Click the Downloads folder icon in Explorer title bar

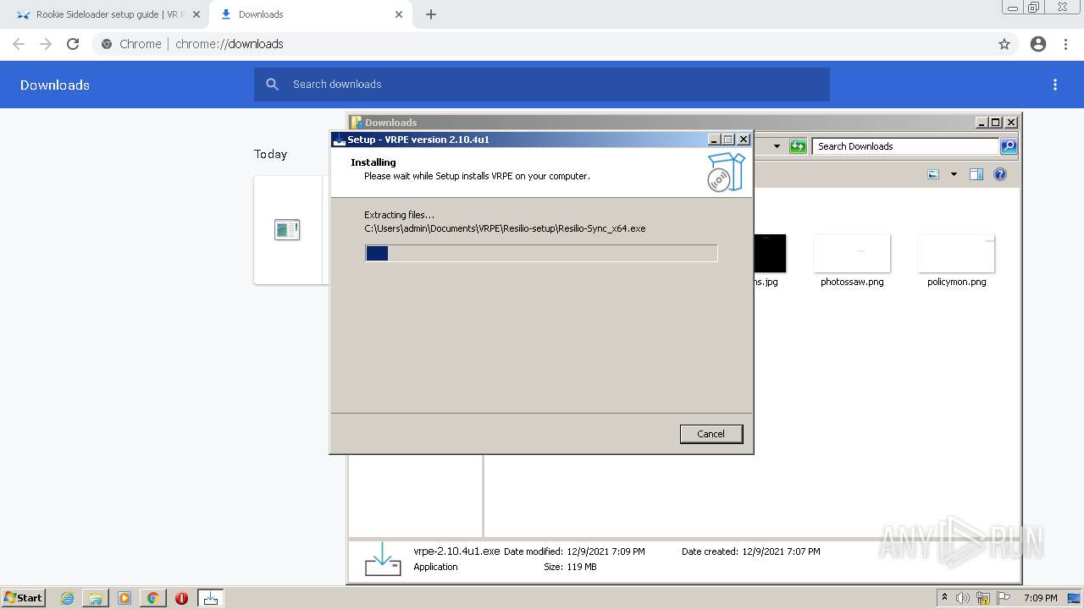coord(357,123)
